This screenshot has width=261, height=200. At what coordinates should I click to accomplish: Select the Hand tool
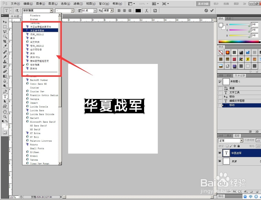point(5,111)
